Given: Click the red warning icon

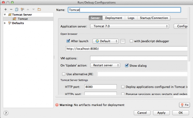Looking at the screenshot, I should pyautogui.click(x=57, y=105).
